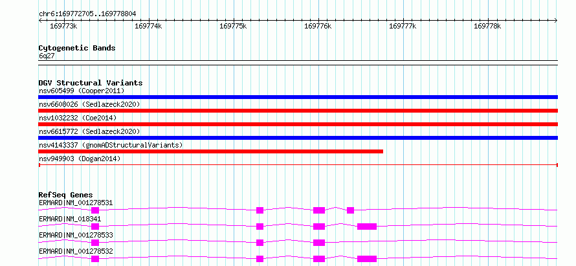Screen dimensions: 576x266
Task: Select the blue nsv6615772 variant bar
Action: 298,138
